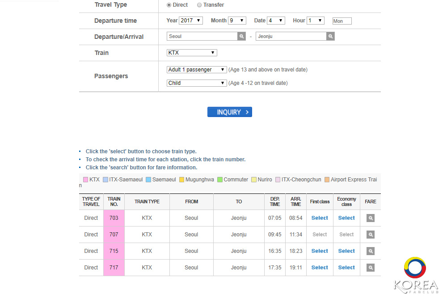The image size is (447, 298).
Task: Click the pink KTX legend color swatch
Action: 85,180
